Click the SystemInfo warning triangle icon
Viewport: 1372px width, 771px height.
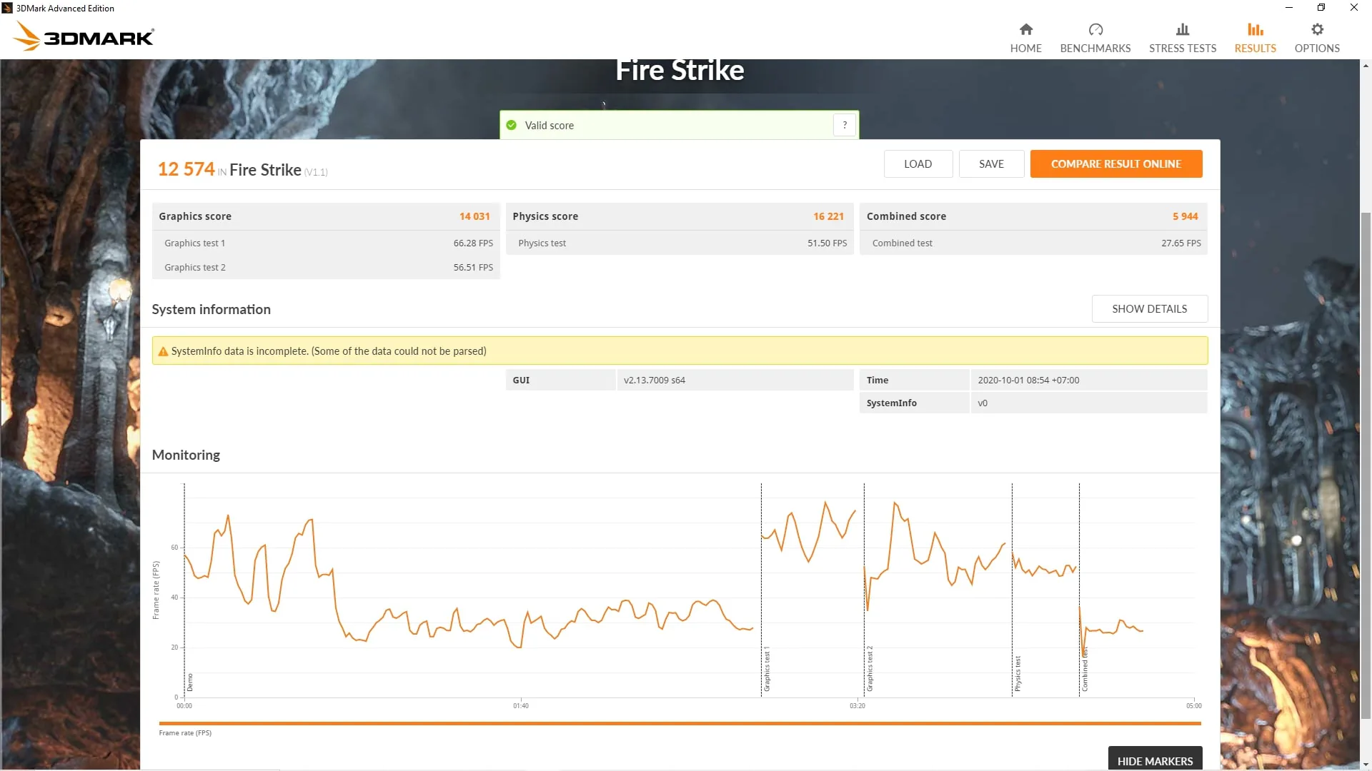(163, 351)
